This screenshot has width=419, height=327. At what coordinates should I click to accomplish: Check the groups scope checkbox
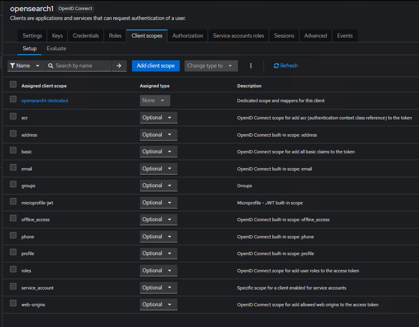[x=13, y=184]
